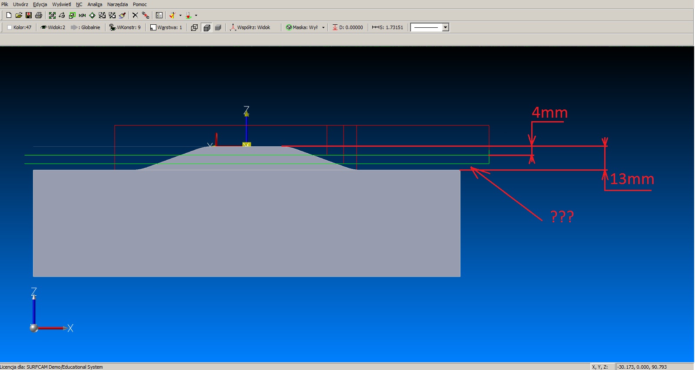
Task: Print the drawing with the printer icon
Action: point(39,15)
